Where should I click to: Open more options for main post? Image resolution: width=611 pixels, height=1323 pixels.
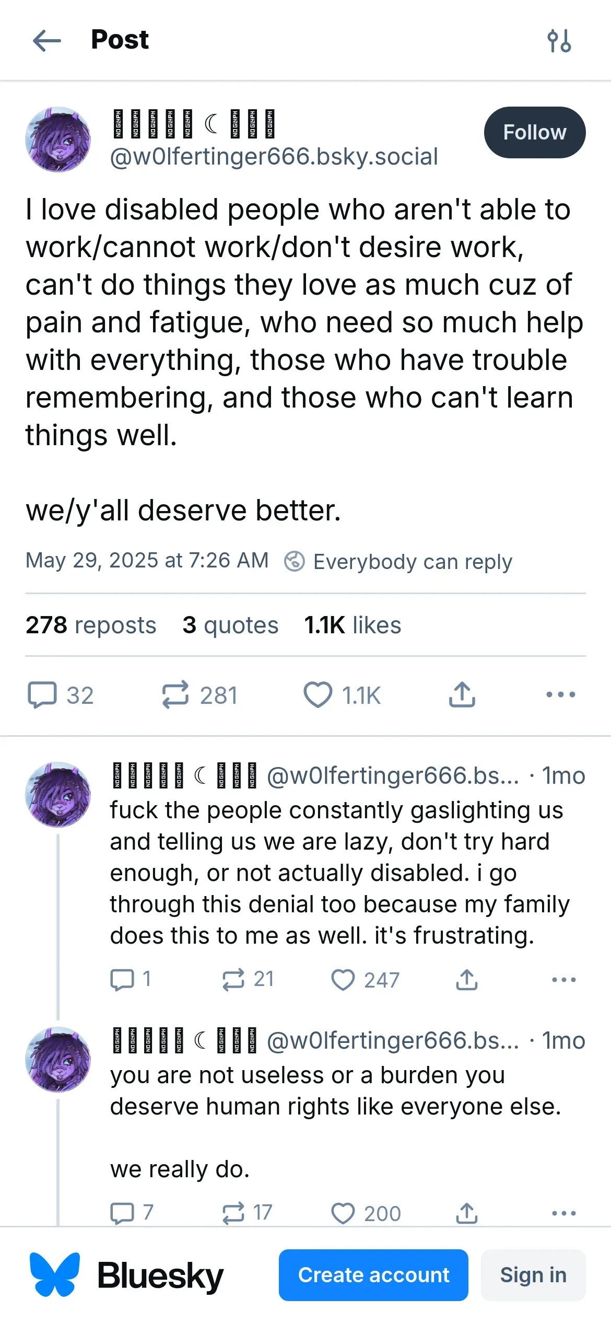(560, 695)
